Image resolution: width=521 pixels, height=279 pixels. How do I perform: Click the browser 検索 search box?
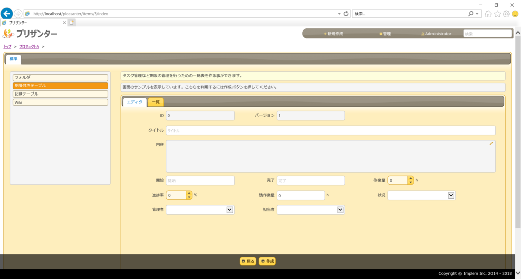tap(410, 14)
